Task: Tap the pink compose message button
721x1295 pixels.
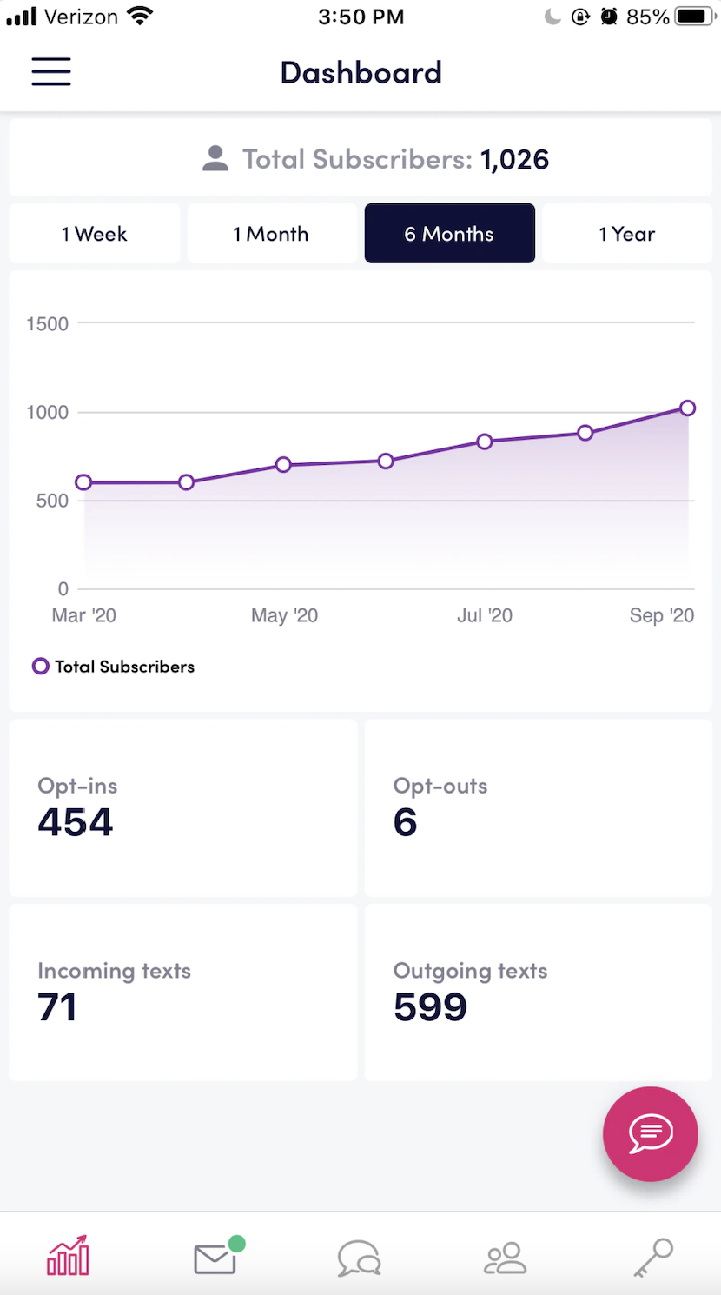Action: pyautogui.click(x=651, y=1133)
